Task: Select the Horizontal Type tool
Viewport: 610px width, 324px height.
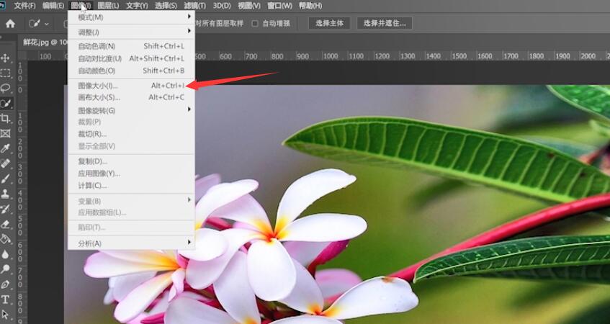Action: coord(5,300)
